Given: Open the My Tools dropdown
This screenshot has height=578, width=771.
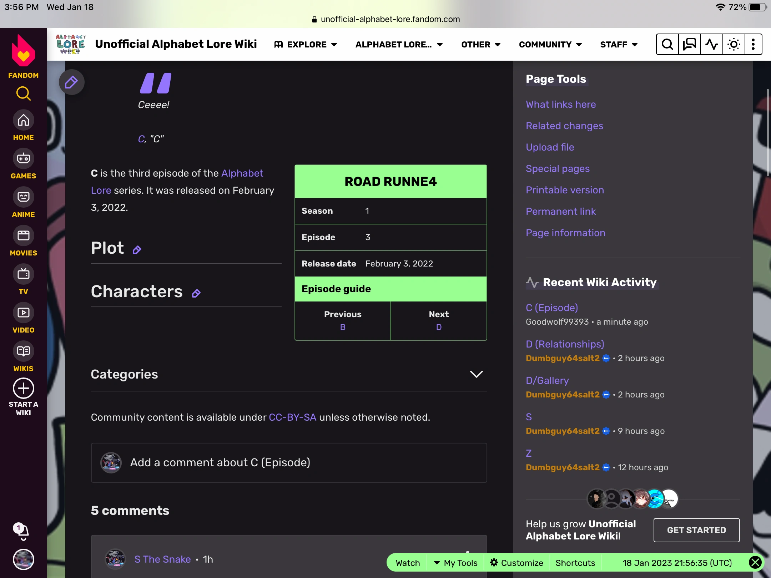Looking at the screenshot, I should click(456, 563).
